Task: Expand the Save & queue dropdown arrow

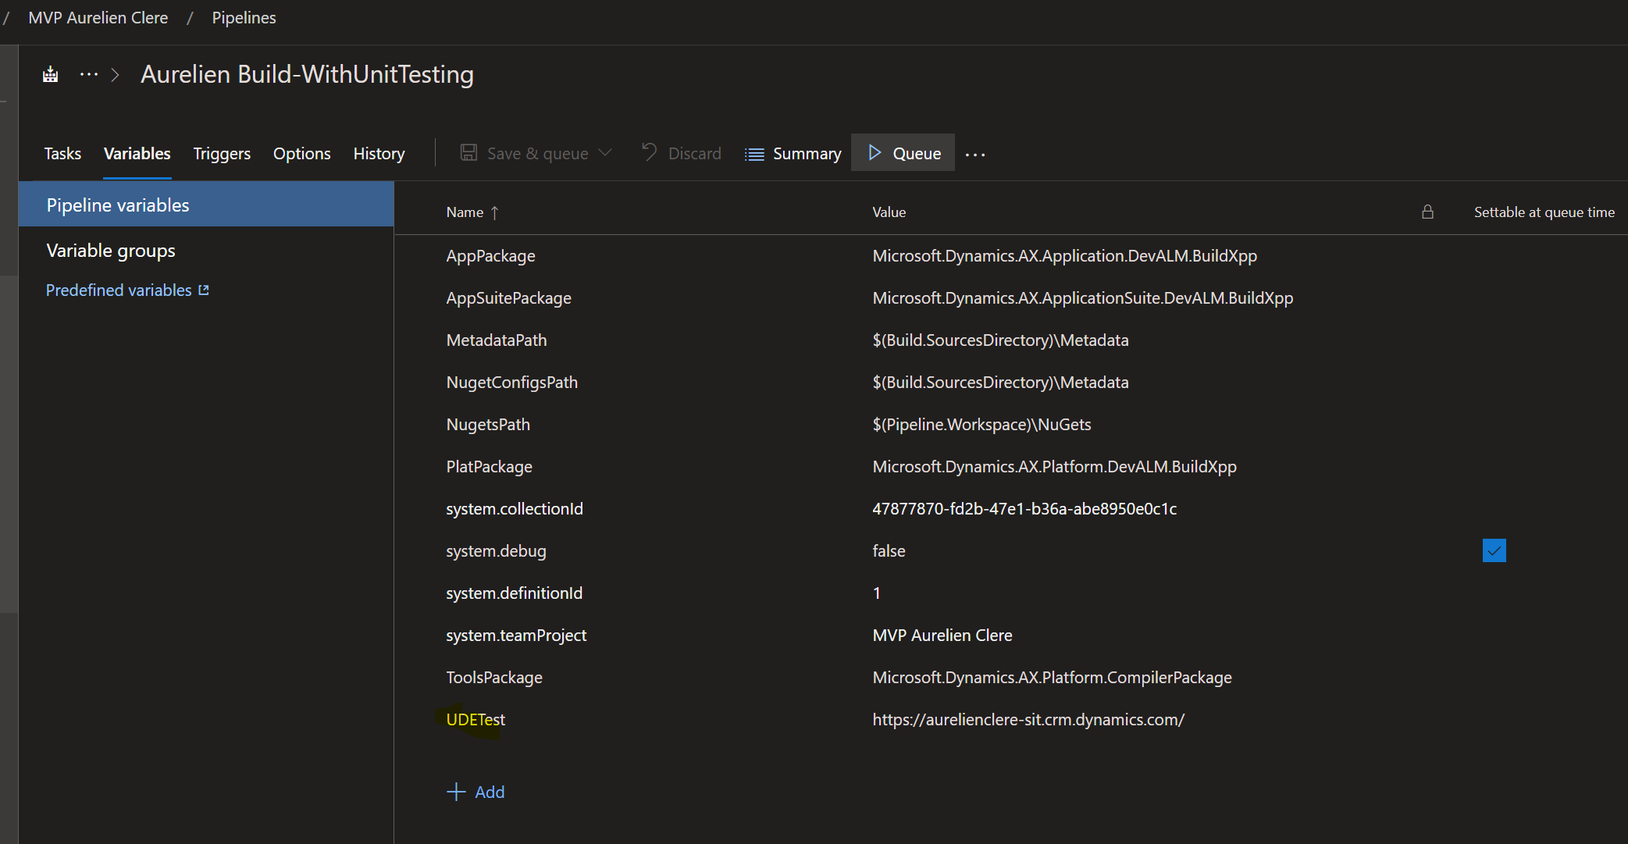Action: 605,153
